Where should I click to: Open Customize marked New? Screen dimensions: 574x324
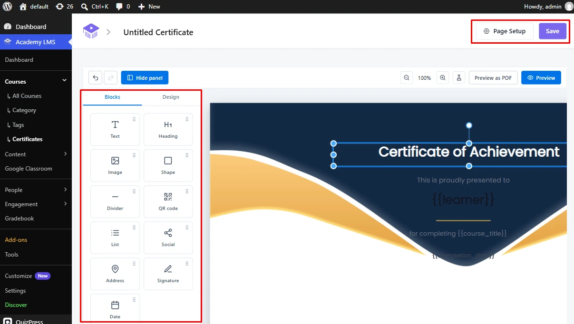(x=27, y=276)
